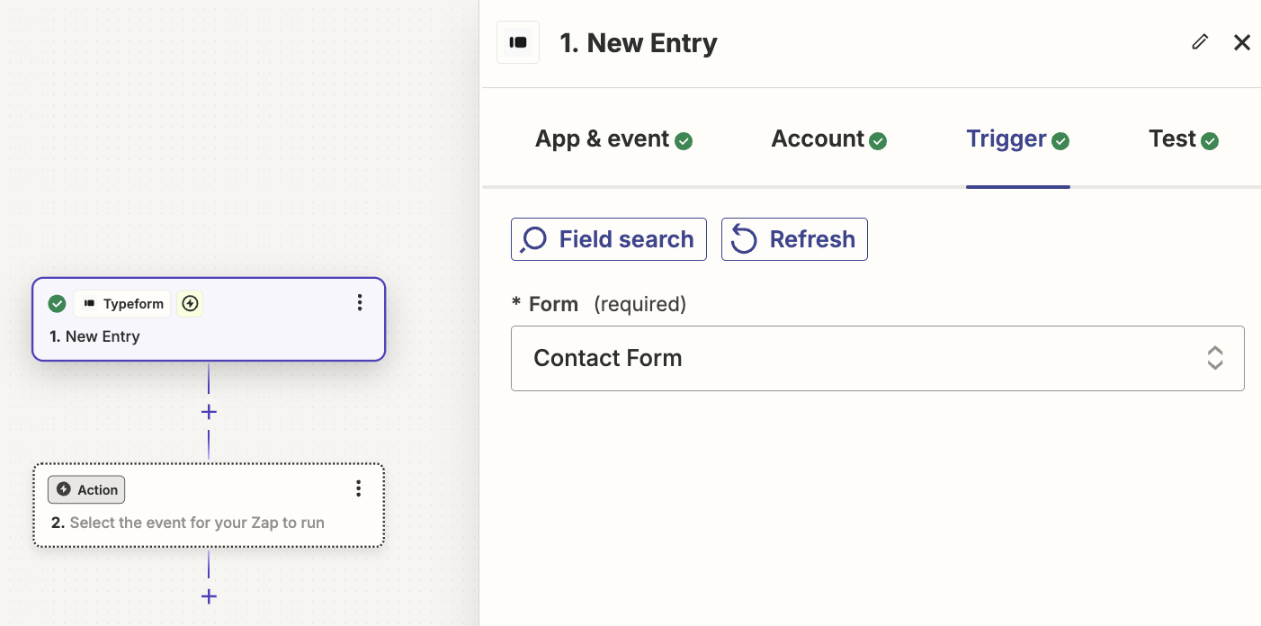1261x626 pixels.
Task: Switch to the Account tab
Action: pos(828,139)
